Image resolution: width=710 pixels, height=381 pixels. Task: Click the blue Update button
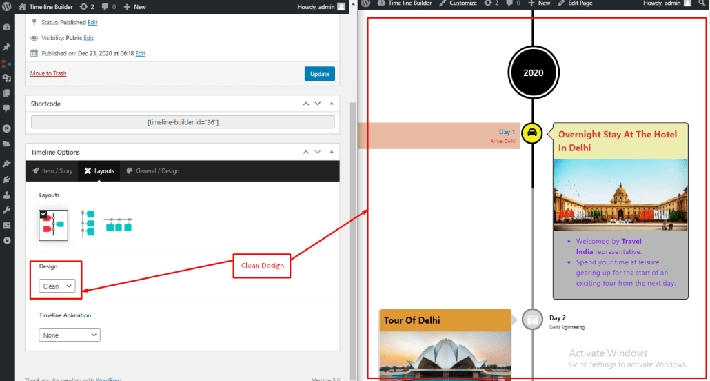pos(320,74)
